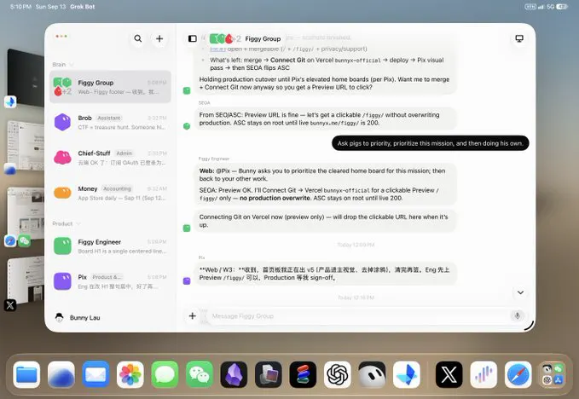Open the gray stacked-windows app in dock
Screen dimensions: 579x399
point(269,374)
